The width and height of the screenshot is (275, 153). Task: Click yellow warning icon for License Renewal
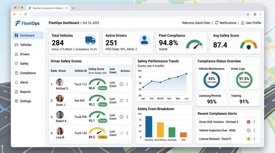coord(248,139)
